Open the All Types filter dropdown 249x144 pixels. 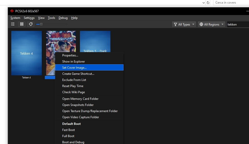point(184,24)
